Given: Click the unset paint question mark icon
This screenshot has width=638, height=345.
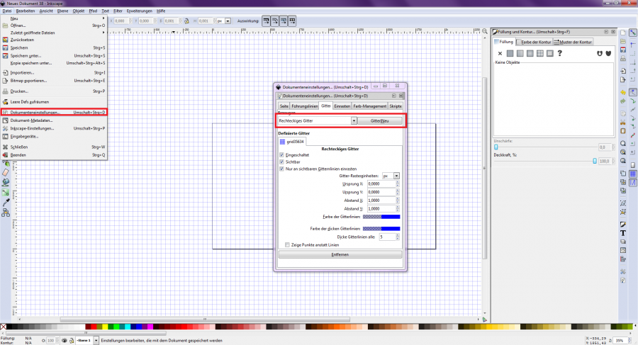Looking at the screenshot, I should coord(560,53).
